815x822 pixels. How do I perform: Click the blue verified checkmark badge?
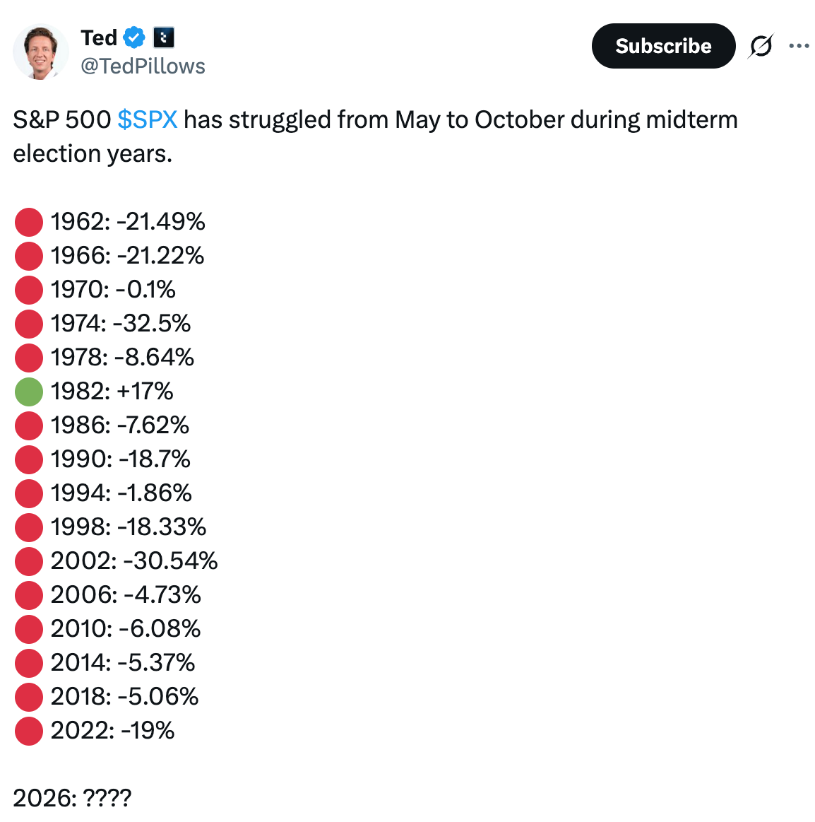click(134, 37)
